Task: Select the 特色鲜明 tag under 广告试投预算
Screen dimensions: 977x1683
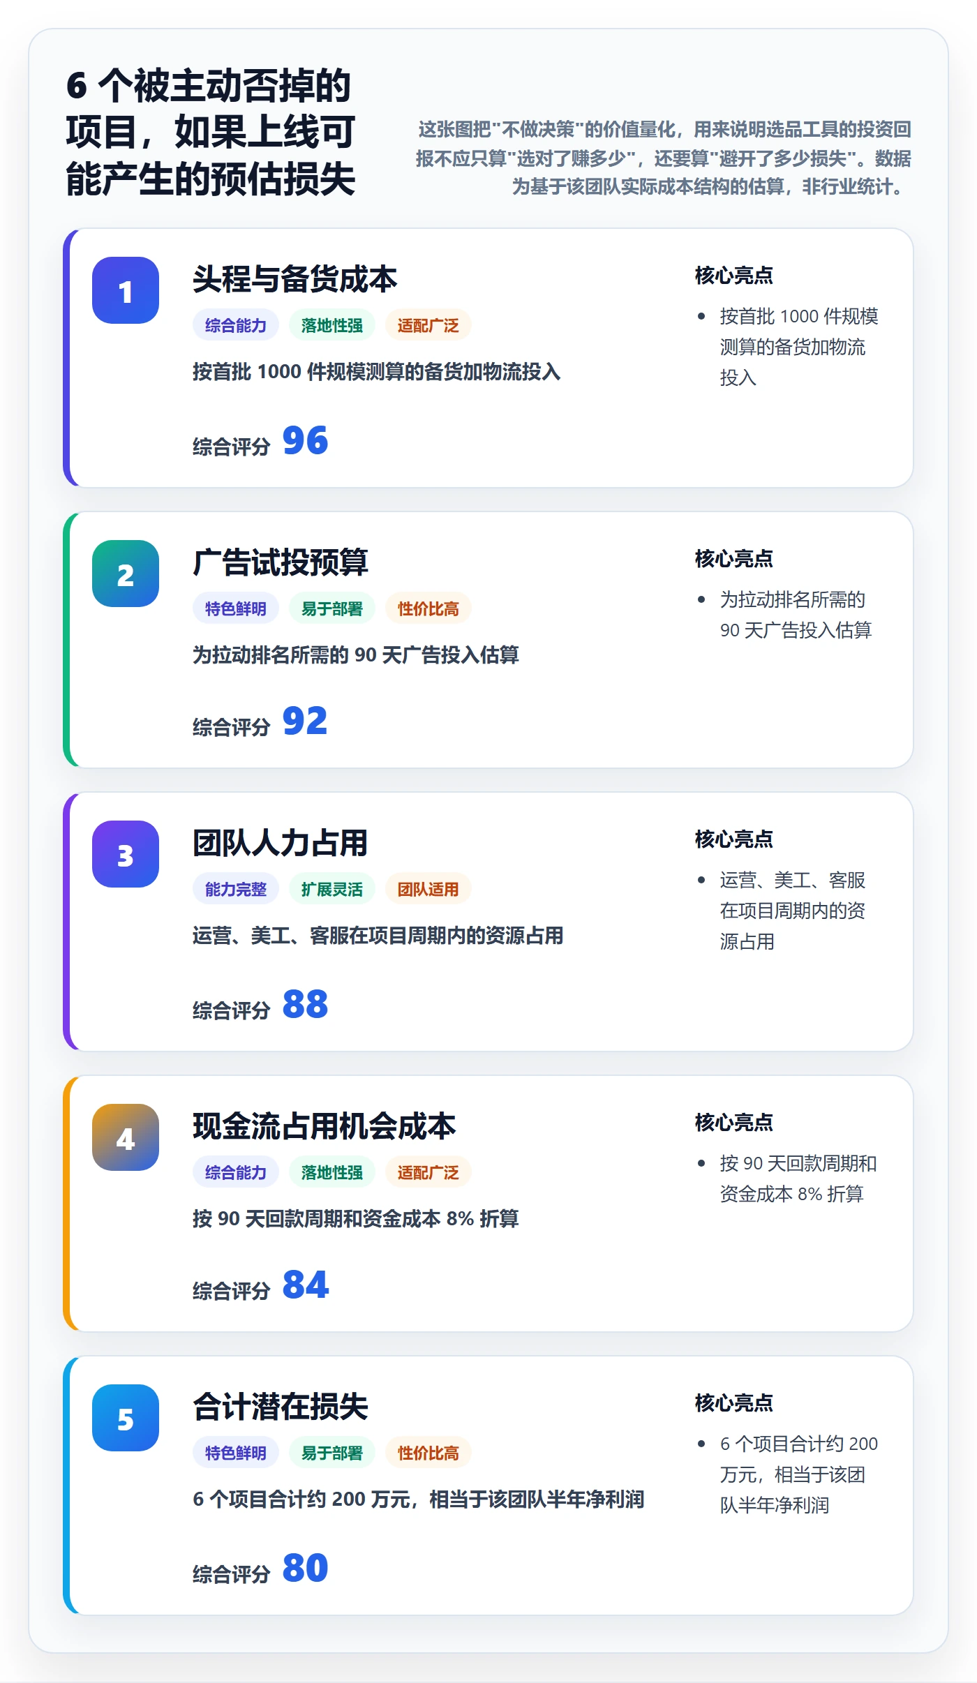Action: (236, 608)
